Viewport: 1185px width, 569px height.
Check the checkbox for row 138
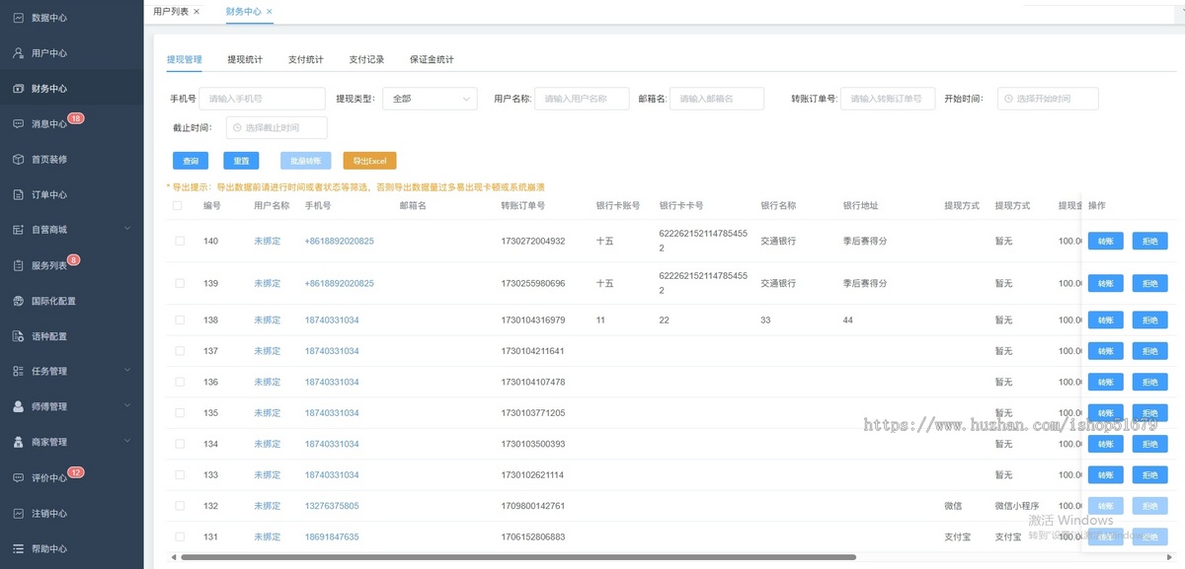pyautogui.click(x=180, y=320)
